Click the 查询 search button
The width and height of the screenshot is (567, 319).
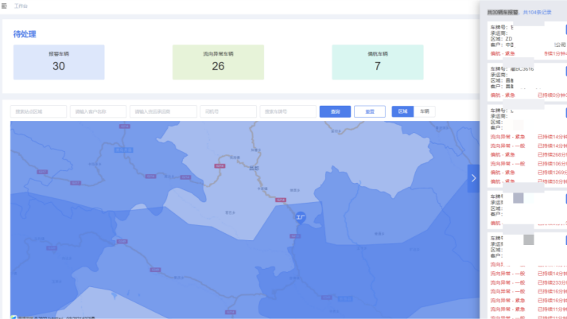(x=335, y=112)
